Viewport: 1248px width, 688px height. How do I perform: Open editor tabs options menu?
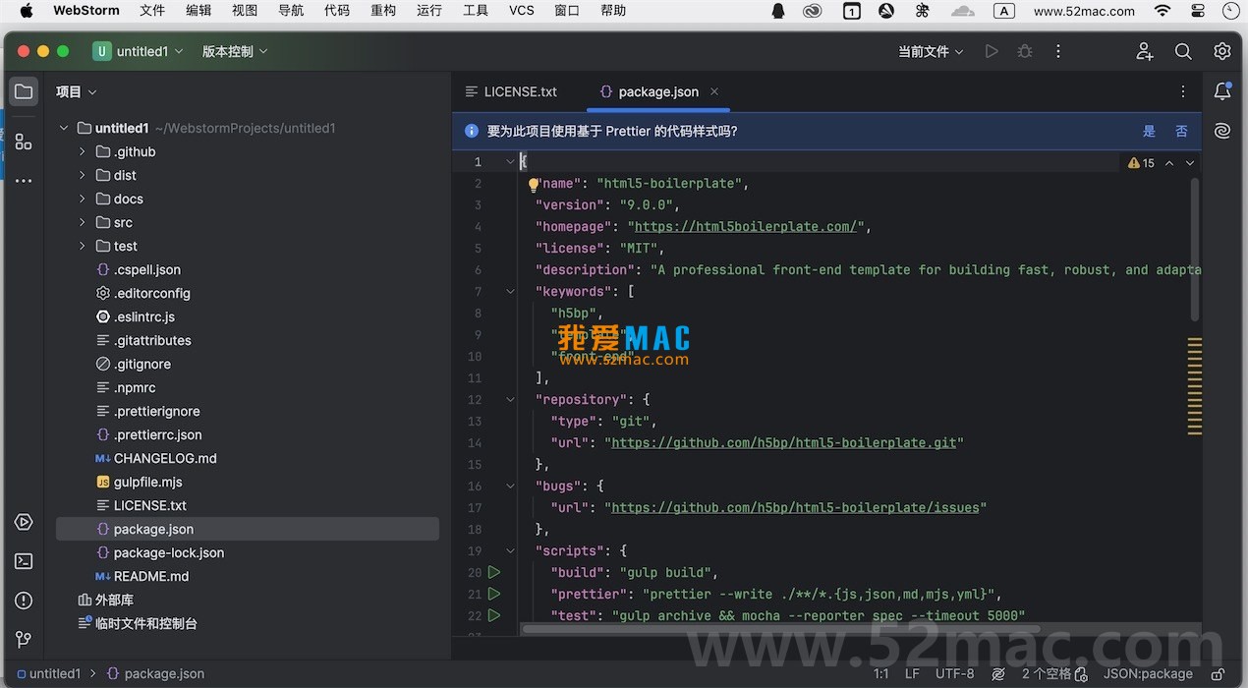tap(1183, 91)
